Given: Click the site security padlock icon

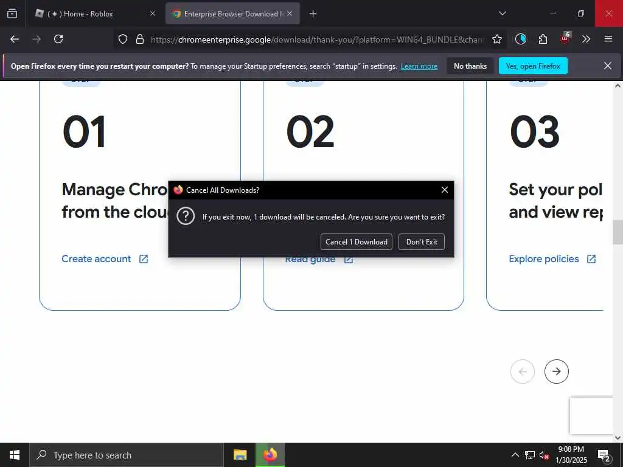Looking at the screenshot, I should 140,39.
